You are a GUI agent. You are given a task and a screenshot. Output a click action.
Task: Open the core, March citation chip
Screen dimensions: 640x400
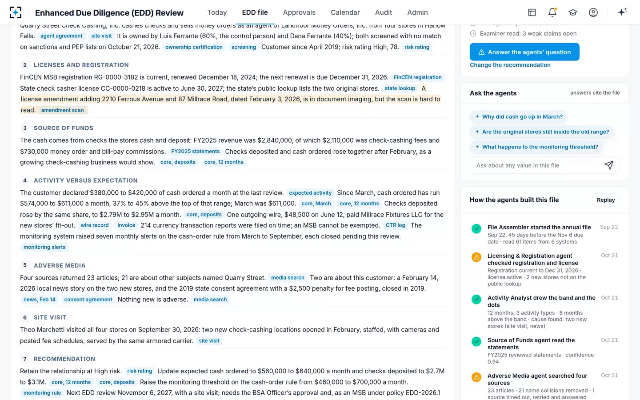click(x=316, y=204)
